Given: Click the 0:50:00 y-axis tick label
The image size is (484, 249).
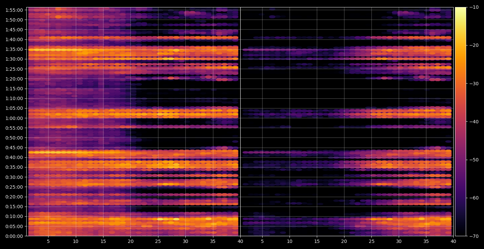Looking at the screenshot, I should [x=14, y=138].
